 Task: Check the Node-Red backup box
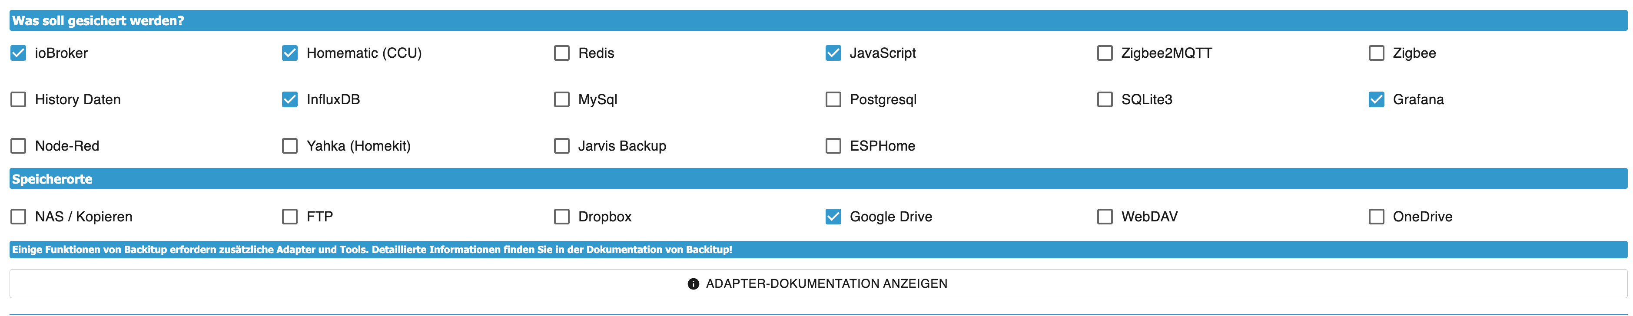tap(18, 146)
